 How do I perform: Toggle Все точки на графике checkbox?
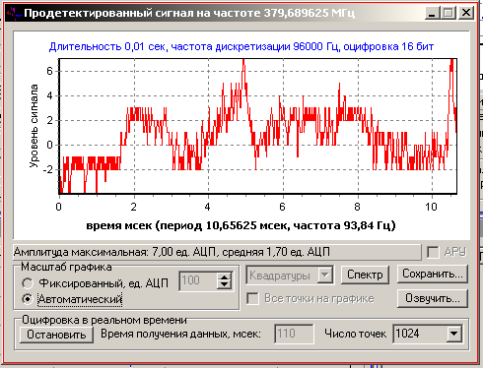click(252, 298)
